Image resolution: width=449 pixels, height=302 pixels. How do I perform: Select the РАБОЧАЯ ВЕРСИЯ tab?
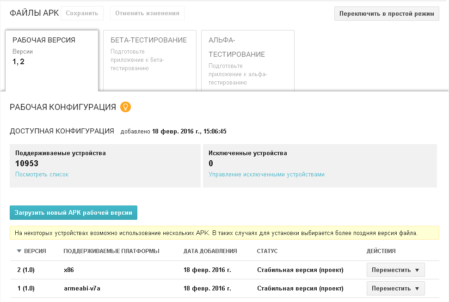[x=52, y=60]
